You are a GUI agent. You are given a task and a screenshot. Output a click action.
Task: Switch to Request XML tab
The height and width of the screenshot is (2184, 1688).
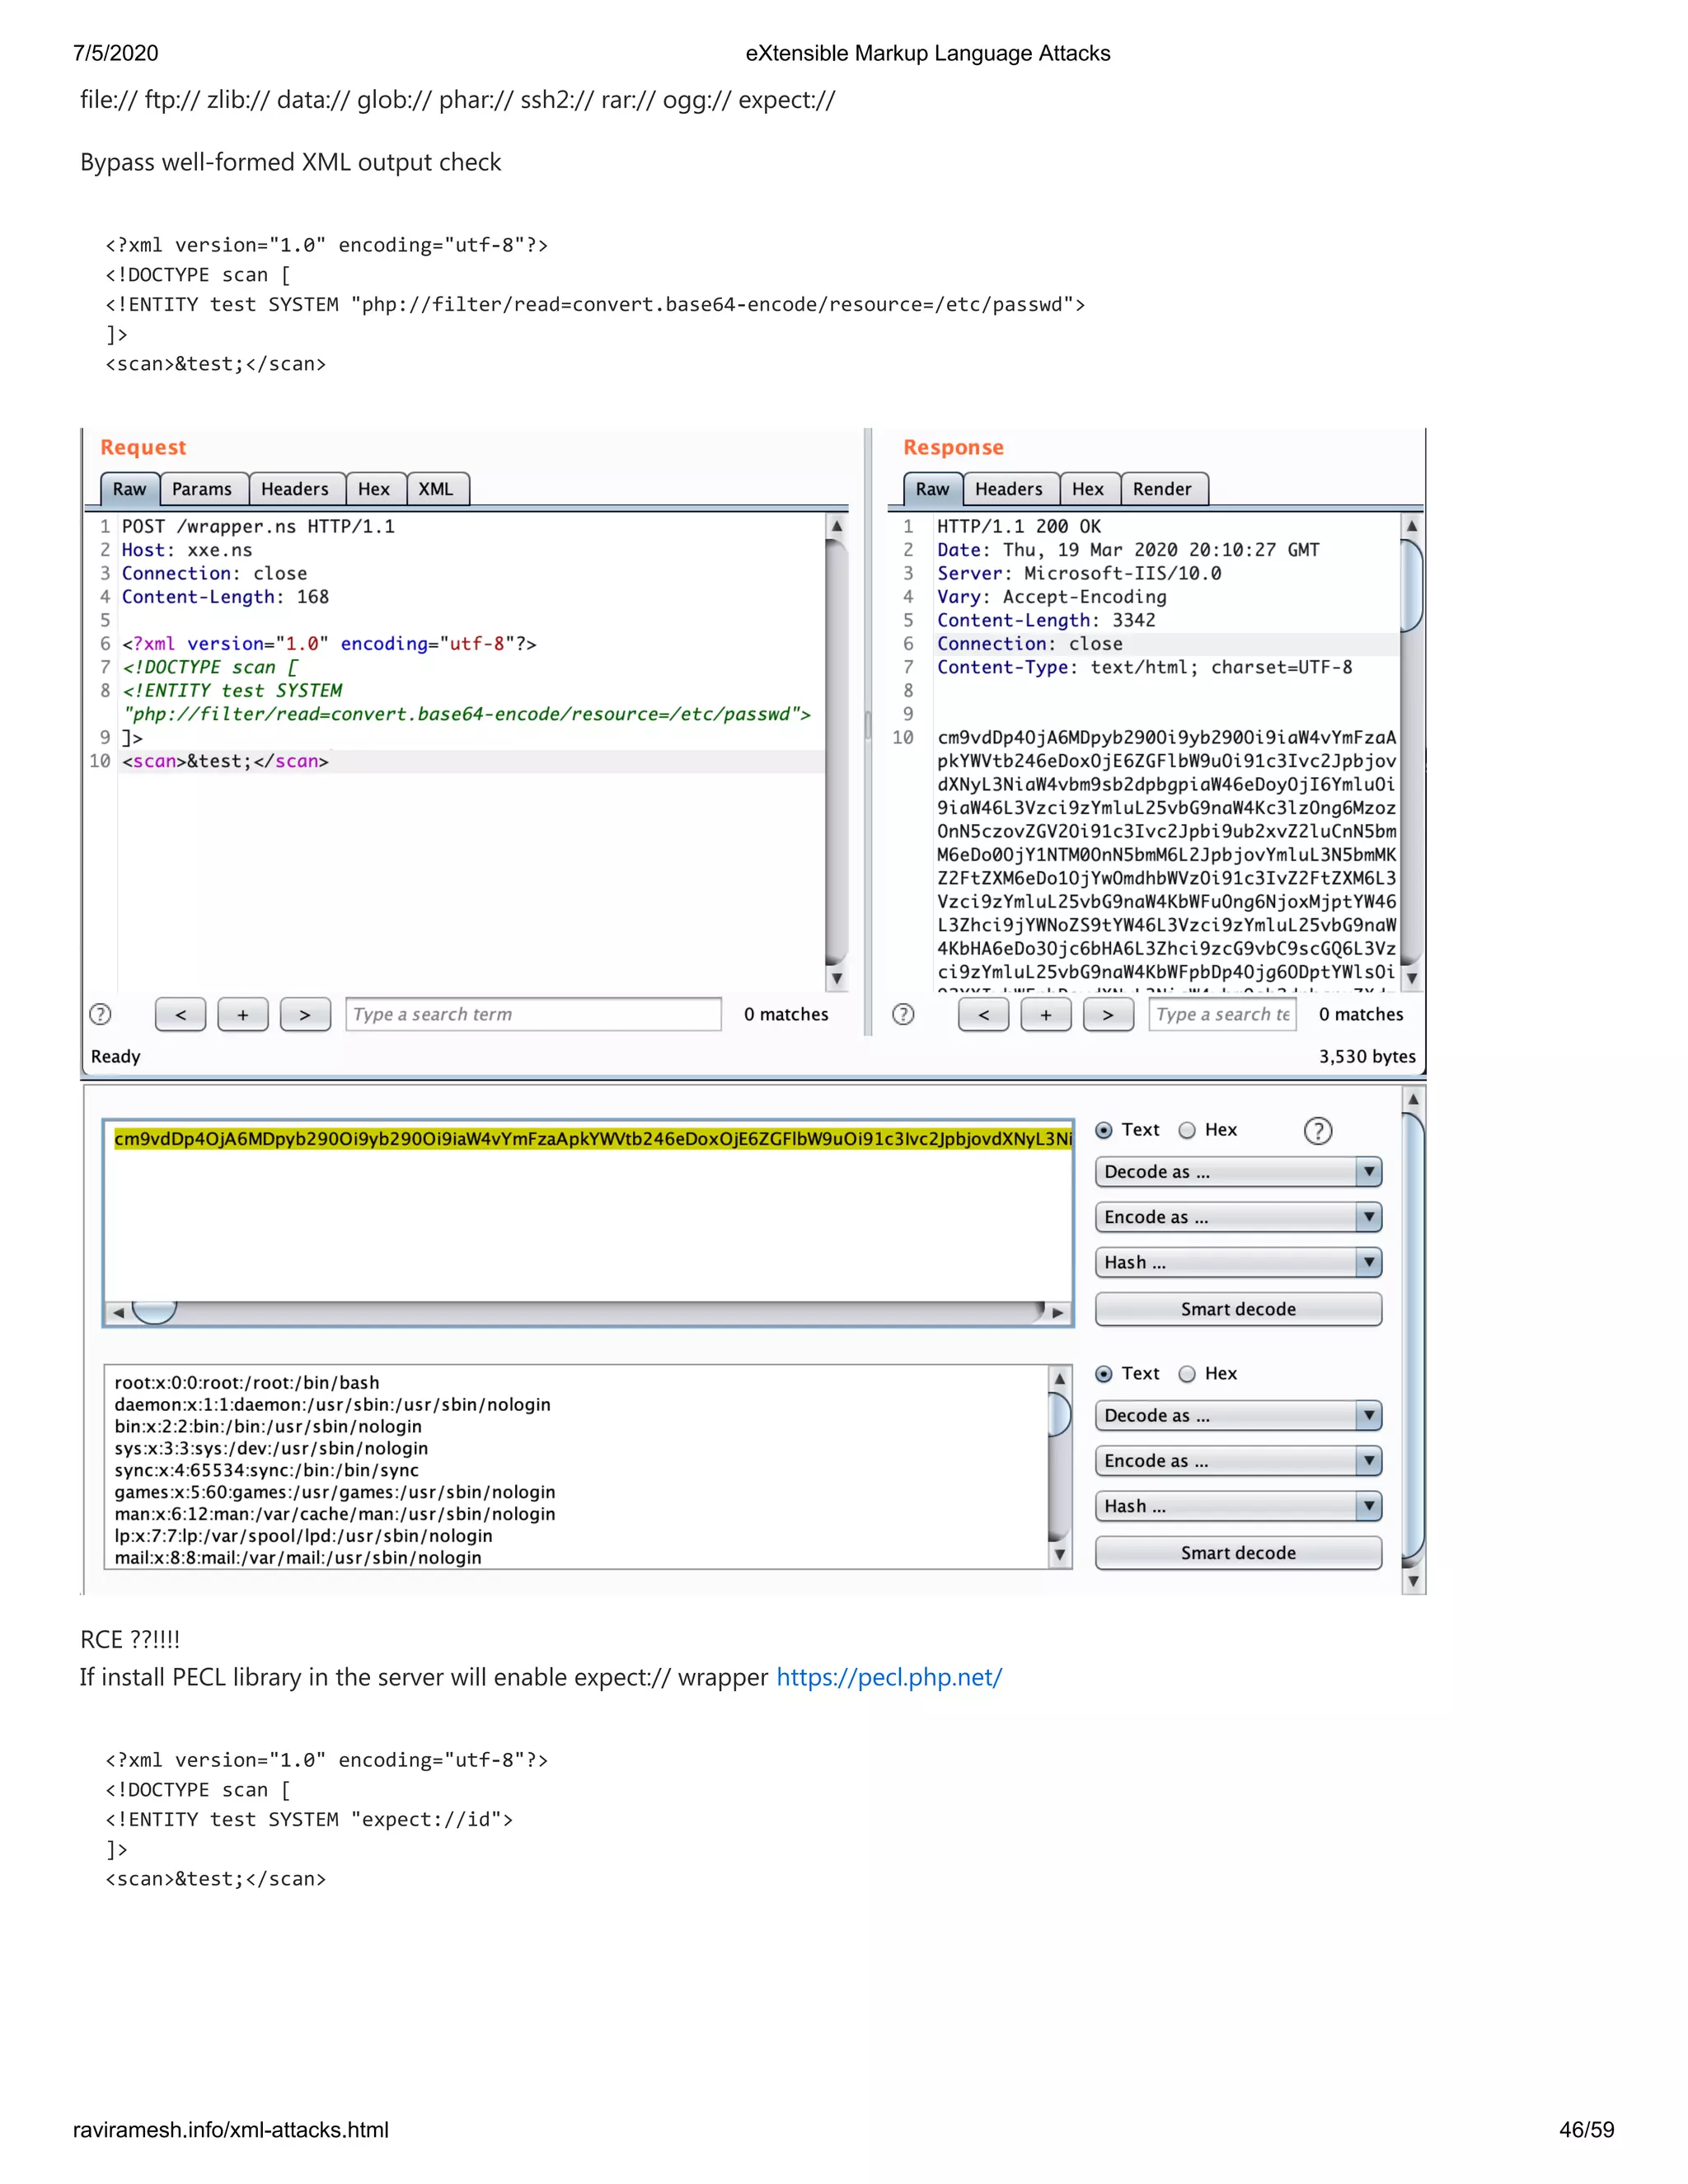click(x=436, y=489)
